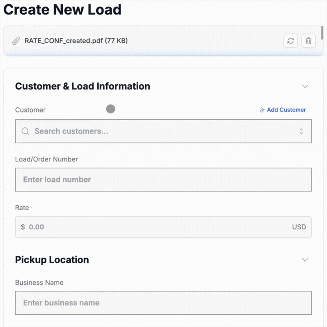Viewport: 327px width, 327px height.
Task: Open the RATE_CONF_created.pdf file name
Action: click(x=76, y=41)
